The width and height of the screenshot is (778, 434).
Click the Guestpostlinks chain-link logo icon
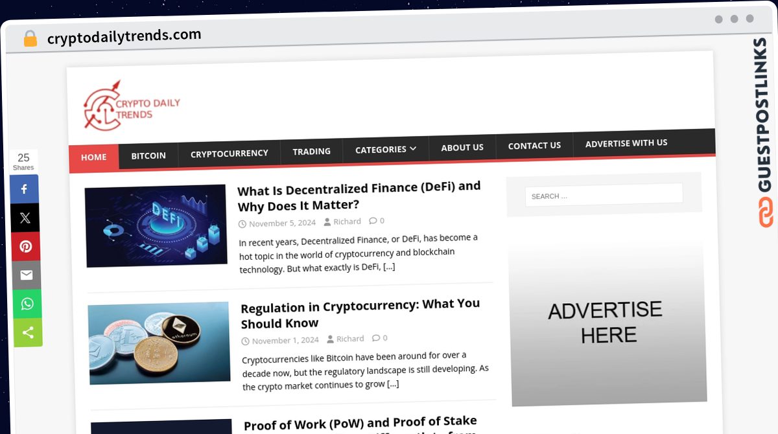766,212
